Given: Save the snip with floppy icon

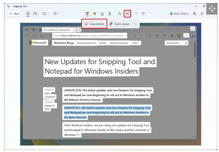Looking at the screenshot, I should click(195, 14).
